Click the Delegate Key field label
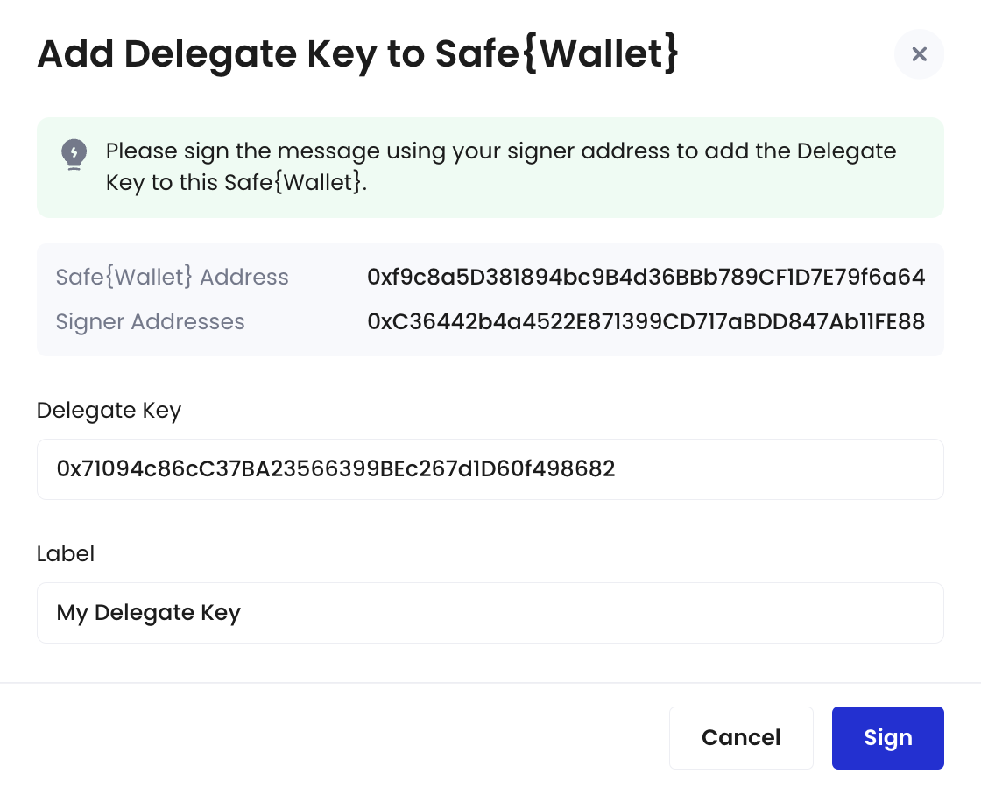The image size is (981, 788). tap(109, 411)
